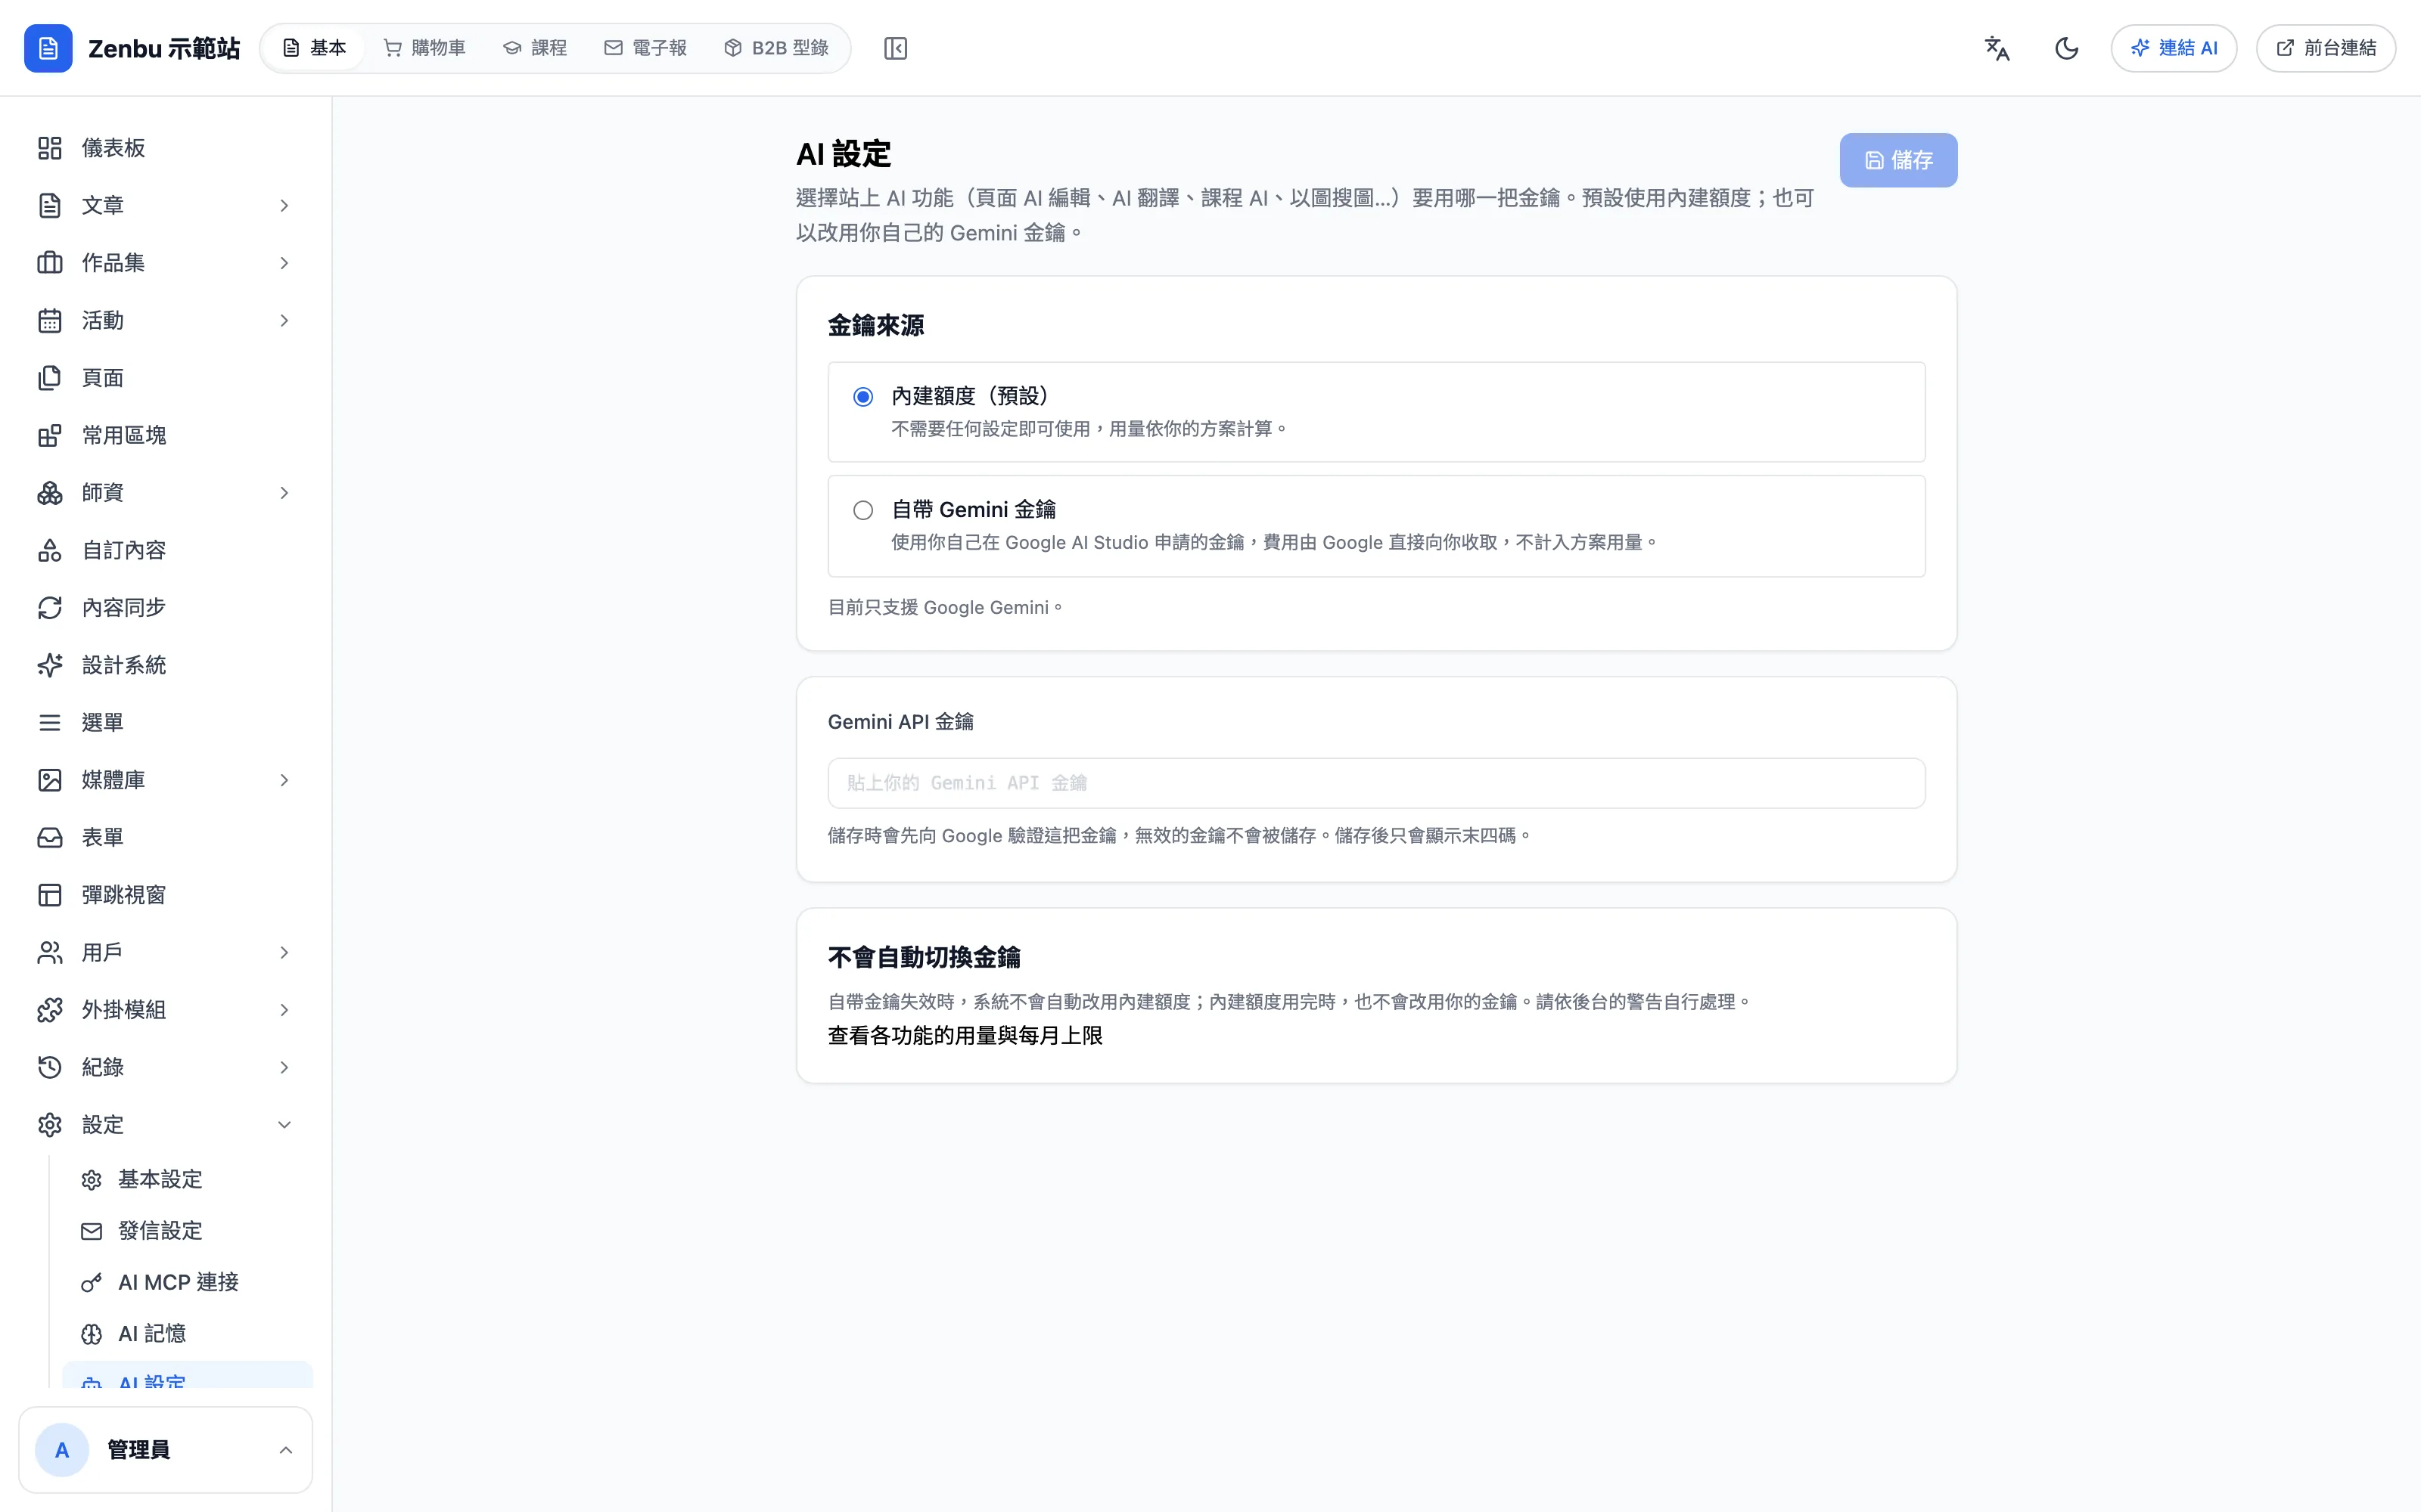This screenshot has width=2421, height=1512.
Task: Expand 紀錄 submenu chevron
Action: 284,1067
